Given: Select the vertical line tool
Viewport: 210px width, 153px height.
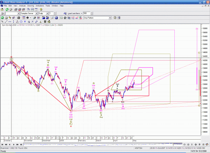Looking at the screenshot, I should [13, 22].
